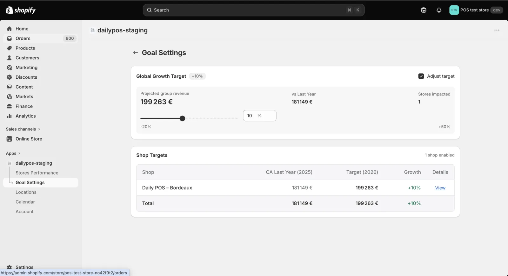Click the growth target slider handle

pos(182,118)
